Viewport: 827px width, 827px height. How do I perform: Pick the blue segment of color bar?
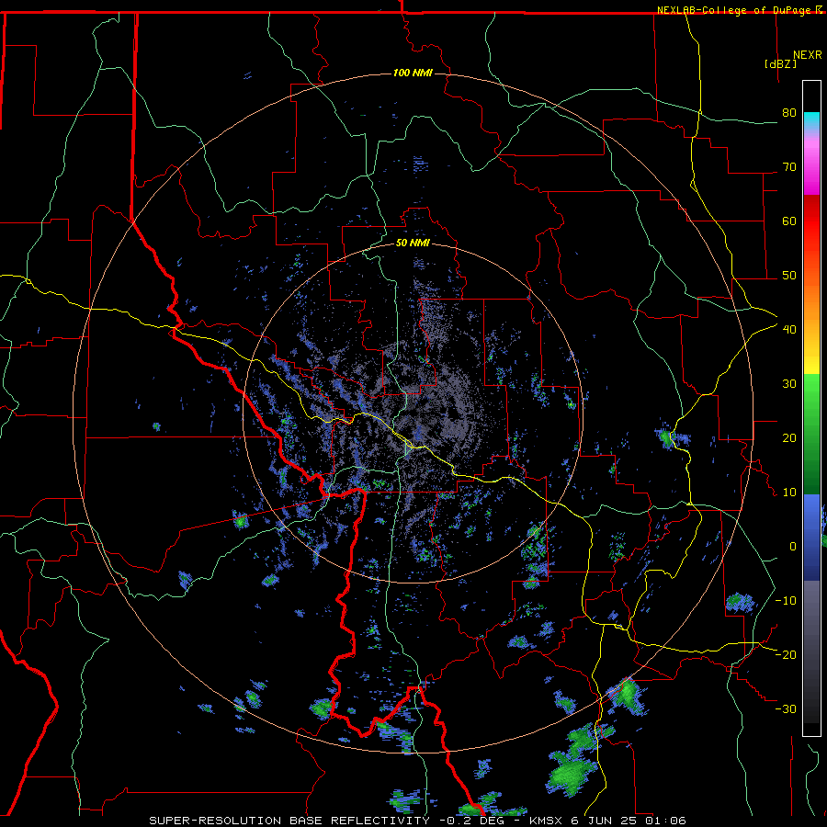coord(811,538)
